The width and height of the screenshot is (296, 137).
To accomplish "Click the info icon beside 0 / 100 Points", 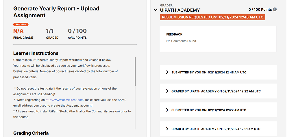I will [x=275, y=10].
